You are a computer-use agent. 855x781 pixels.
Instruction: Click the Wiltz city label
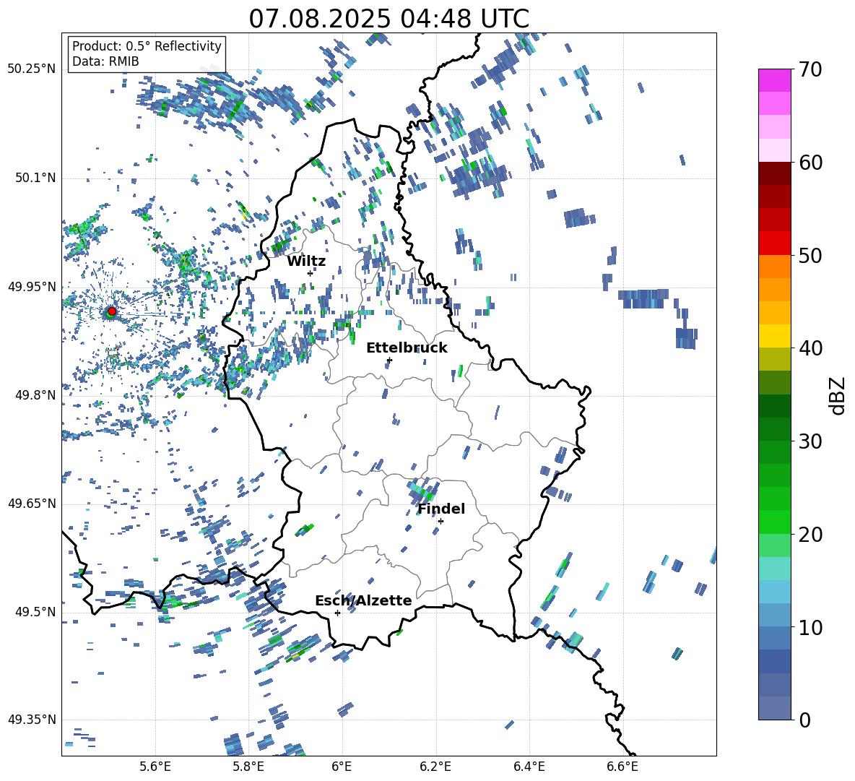[306, 262]
